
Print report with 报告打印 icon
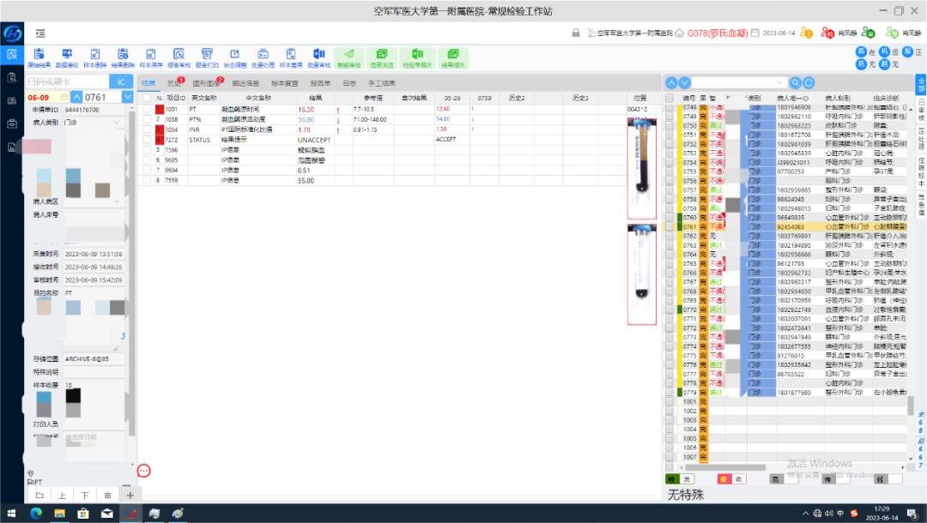click(x=207, y=57)
